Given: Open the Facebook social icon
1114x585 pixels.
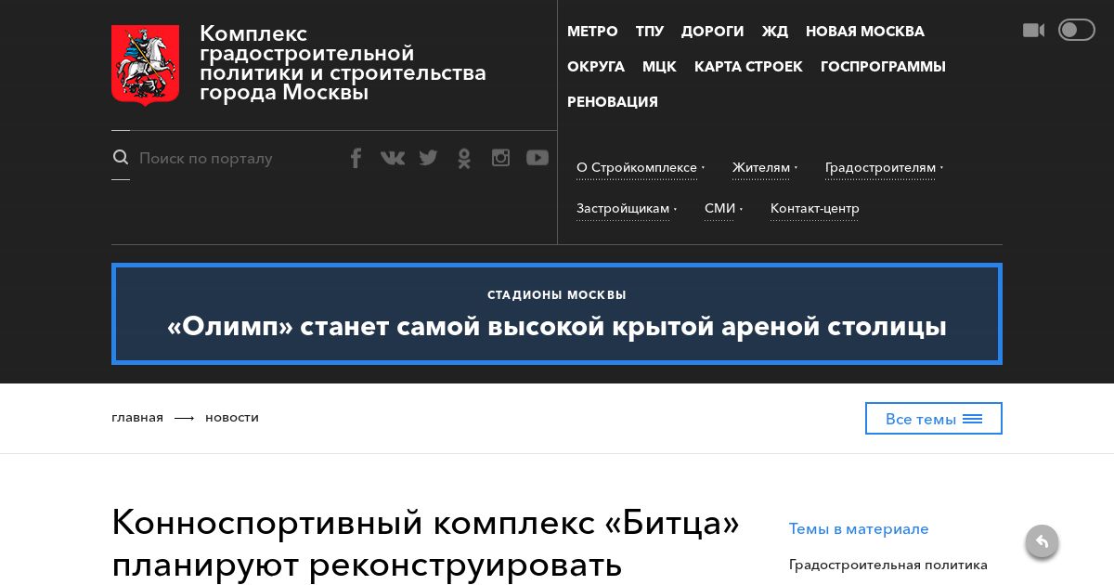Looking at the screenshot, I should [x=356, y=158].
